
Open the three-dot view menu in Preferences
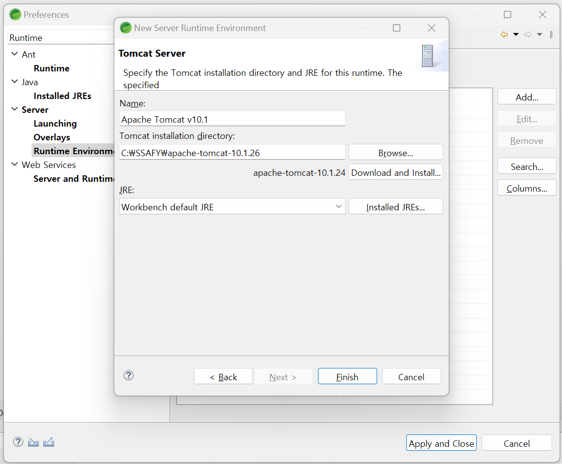click(551, 34)
